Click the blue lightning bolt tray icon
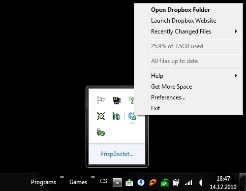The image size is (246, 191). tap(141, 183)
